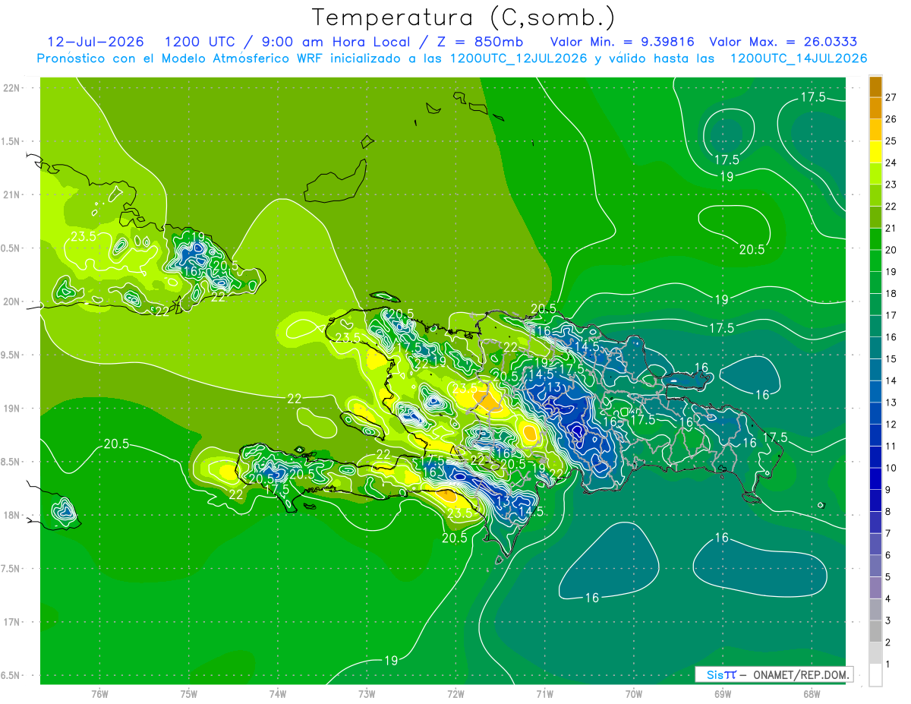Screen dimensions: 911x704
Task: Click legend swatch between 26 and 27
Action: [875, 107]
